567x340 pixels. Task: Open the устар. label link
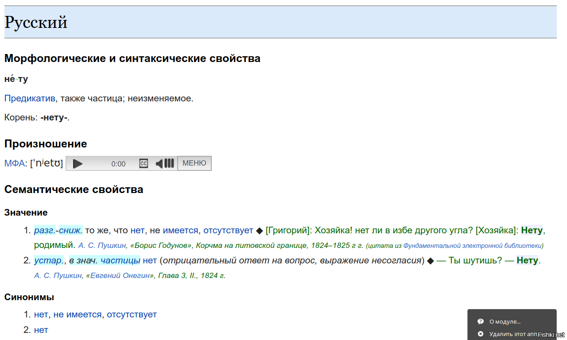49,260
